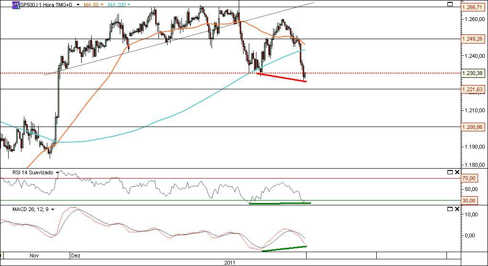Select the 1.249,26 price level label

point(472,39)
